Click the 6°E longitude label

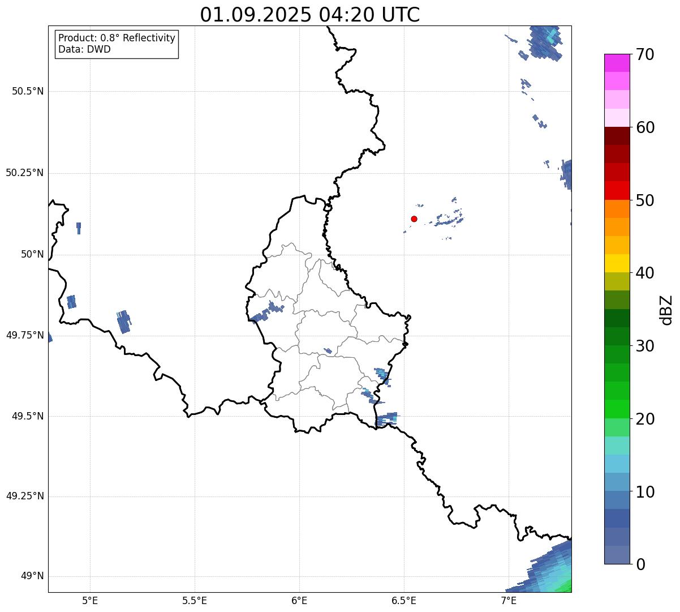(299, 601)
